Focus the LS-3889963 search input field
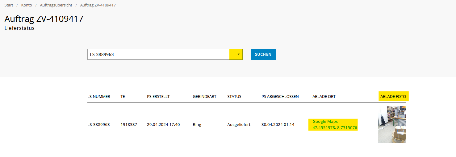Viewport: 456px width, 157px height. coord(158,54)
